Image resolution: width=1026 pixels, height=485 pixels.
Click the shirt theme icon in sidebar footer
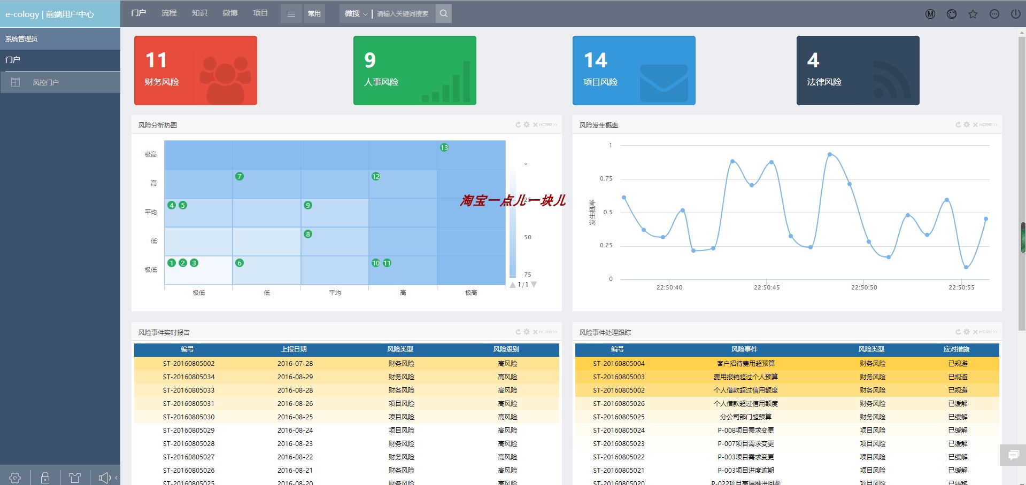click(75, 478)
